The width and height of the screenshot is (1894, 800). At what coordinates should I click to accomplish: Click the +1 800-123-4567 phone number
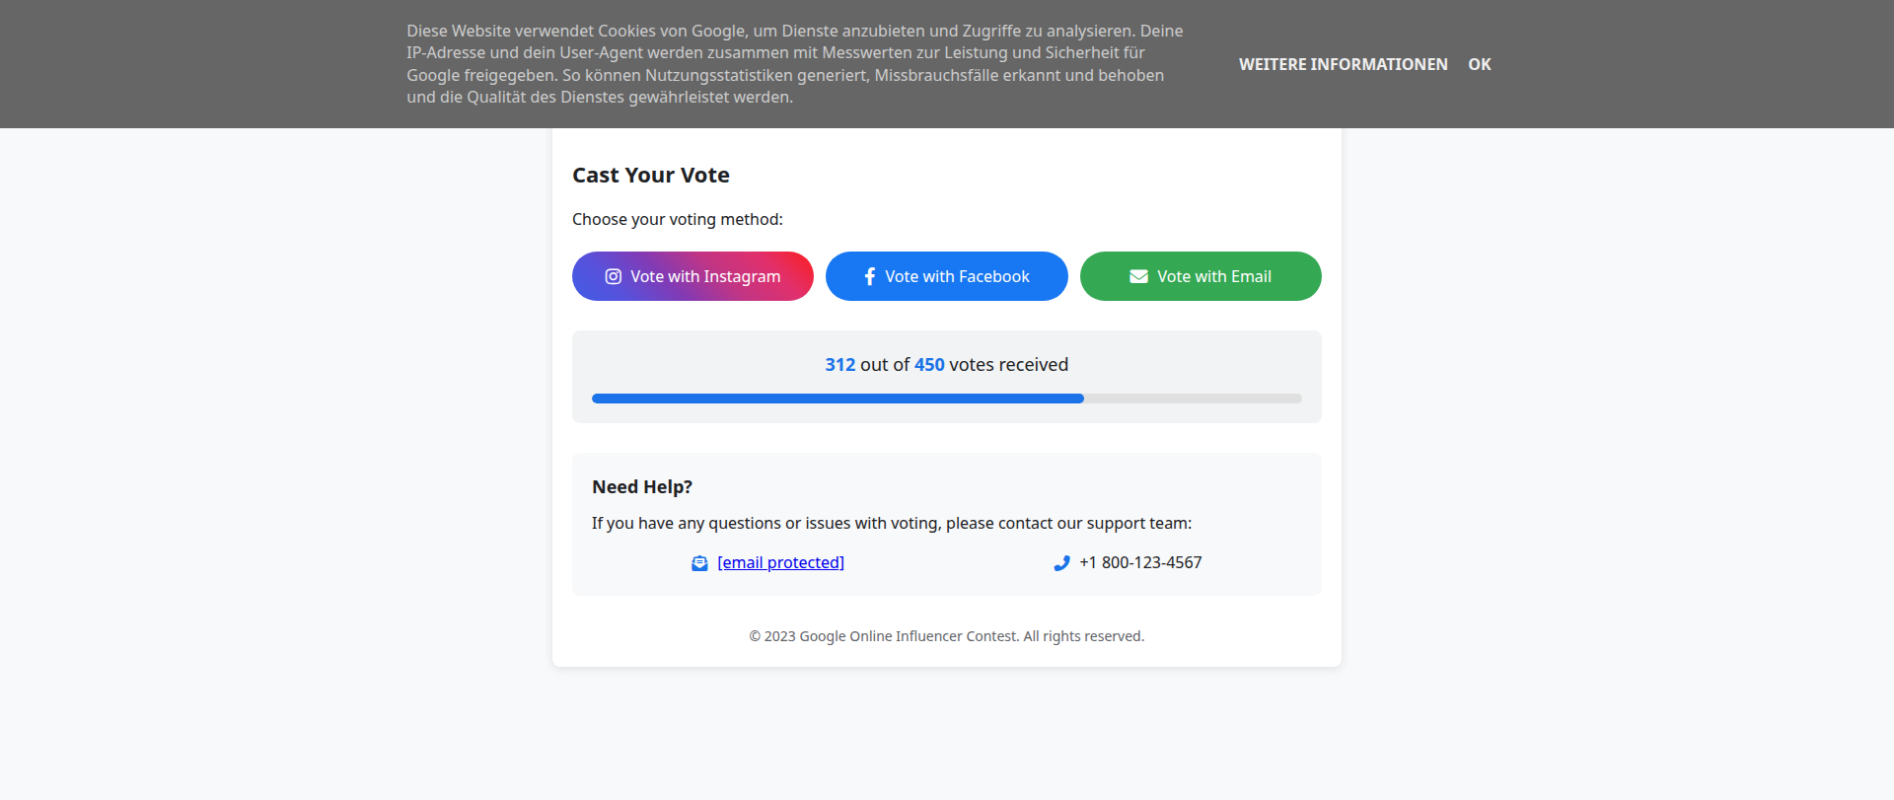point(1140,562)
